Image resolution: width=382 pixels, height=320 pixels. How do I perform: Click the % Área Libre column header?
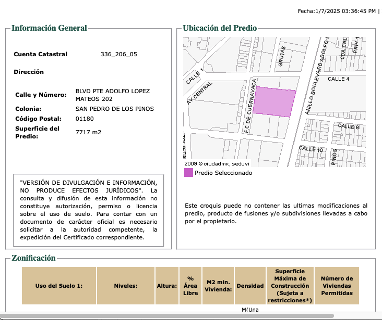[x=190, y=286]
